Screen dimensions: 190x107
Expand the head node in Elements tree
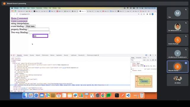12,60
